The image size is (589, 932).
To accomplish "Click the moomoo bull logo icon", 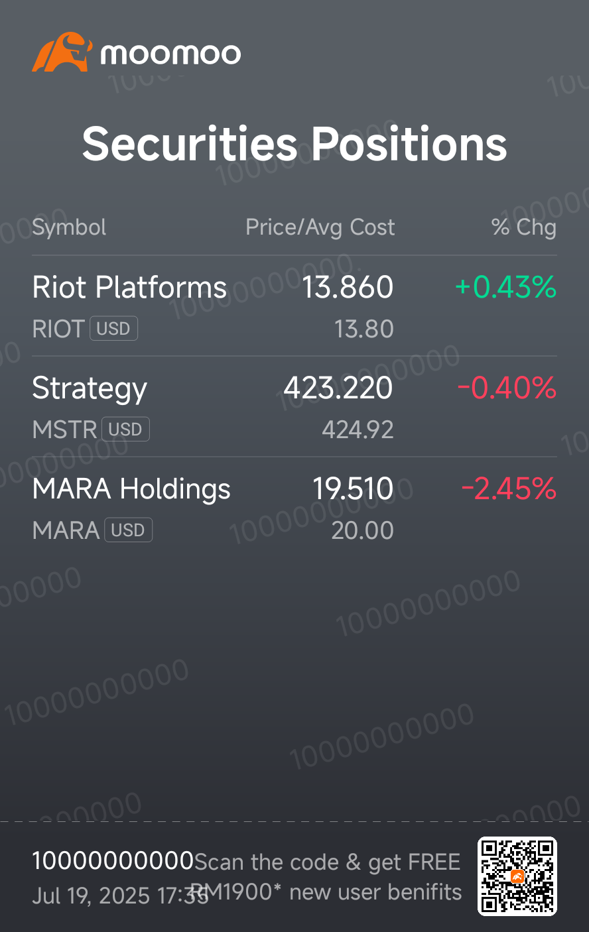I will (x=62, y=52).
